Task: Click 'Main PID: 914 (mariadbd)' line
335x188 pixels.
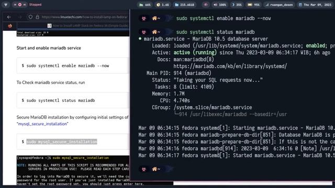Action: click(x=179, y=73)
